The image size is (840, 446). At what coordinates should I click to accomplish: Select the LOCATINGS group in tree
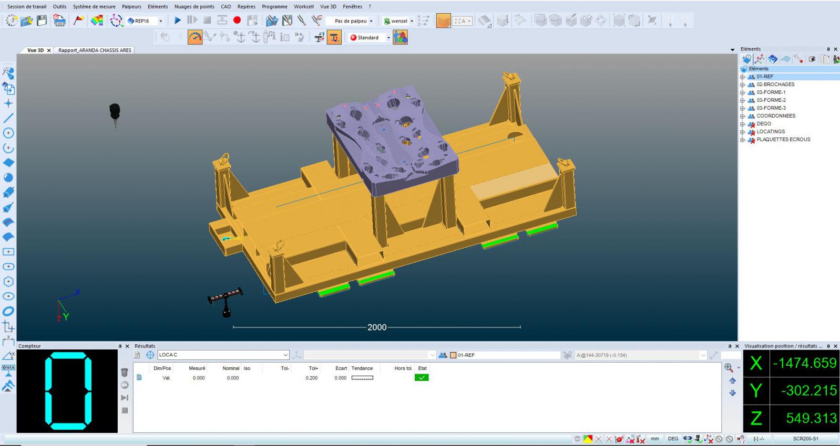click(x=770, y=132)
